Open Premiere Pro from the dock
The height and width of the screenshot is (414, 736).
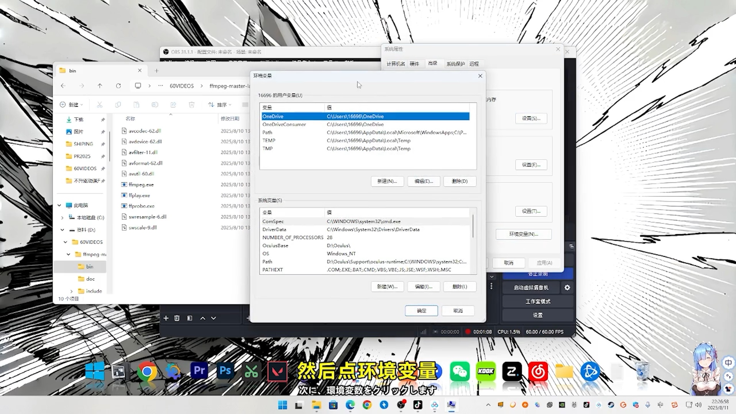[199, 371]
